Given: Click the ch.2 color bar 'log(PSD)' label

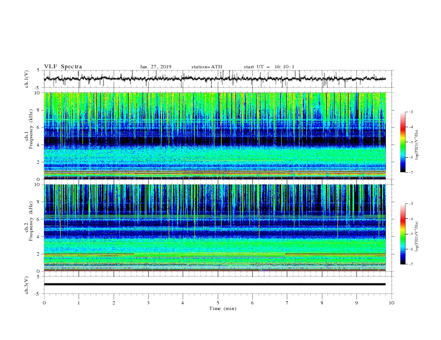Looking at the screenshot, I should [x=416, y=236].
